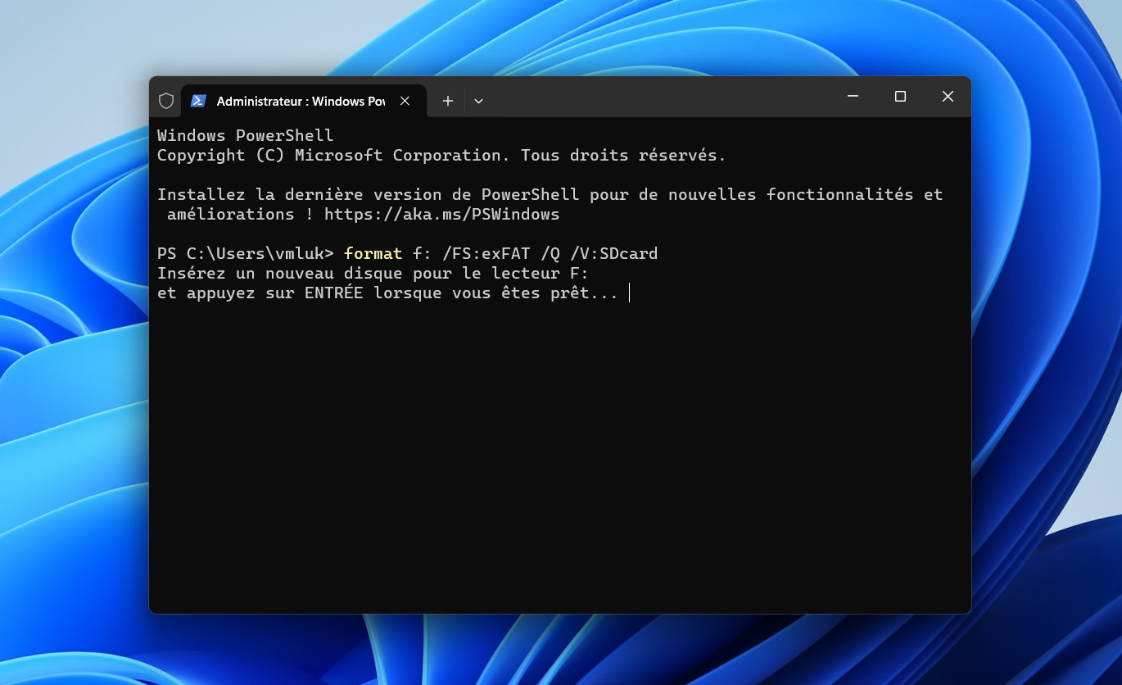1122x685 pixels.
Task: Click the yellow 'format' command word
Action: click(x=373, y=254)
